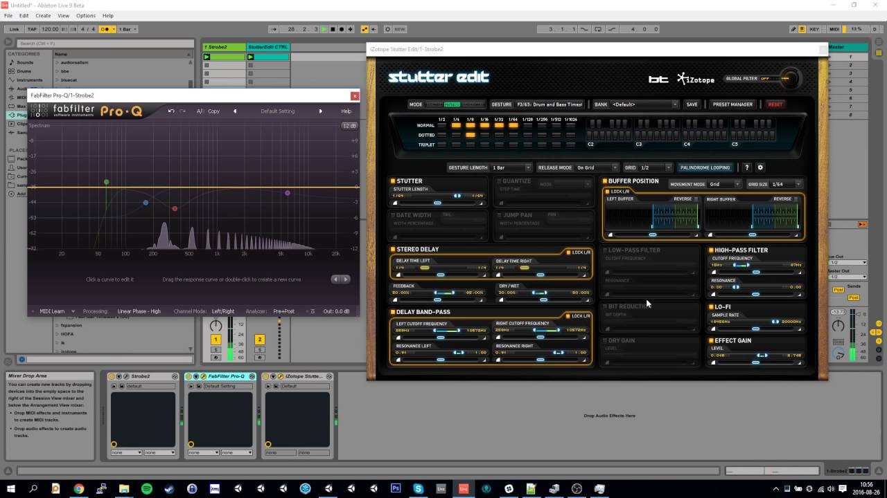Image resolution: width=887 pixels, height=498 pixels.
Task: Toggle Palindrome Looping
Action: [x=705, y=167]
